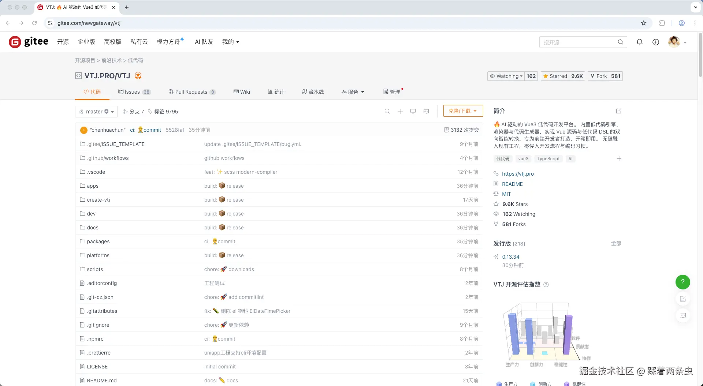Open the 管理 tab

click(x=392, y=92)
